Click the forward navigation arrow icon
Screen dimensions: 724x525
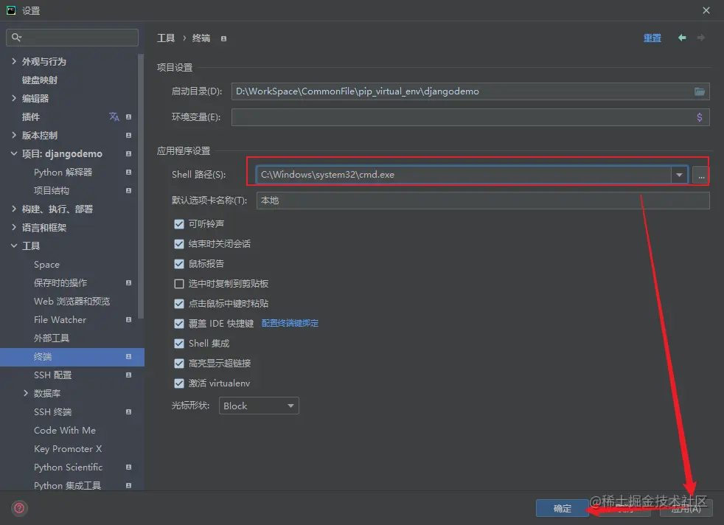(x=701, y=38)
